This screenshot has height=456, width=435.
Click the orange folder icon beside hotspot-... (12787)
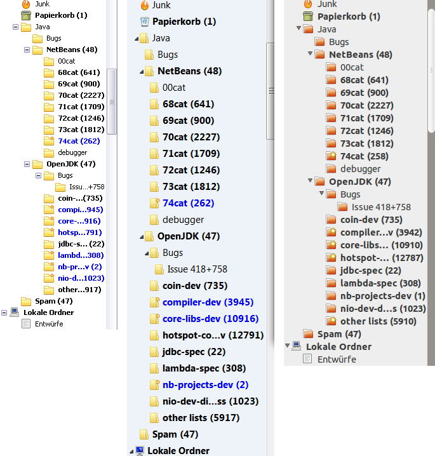click(x=331, y=257)
